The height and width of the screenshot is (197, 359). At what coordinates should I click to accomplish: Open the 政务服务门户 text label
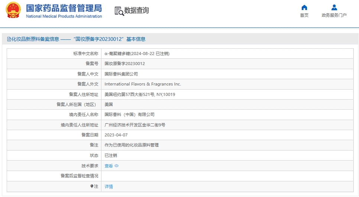[334, 15]
